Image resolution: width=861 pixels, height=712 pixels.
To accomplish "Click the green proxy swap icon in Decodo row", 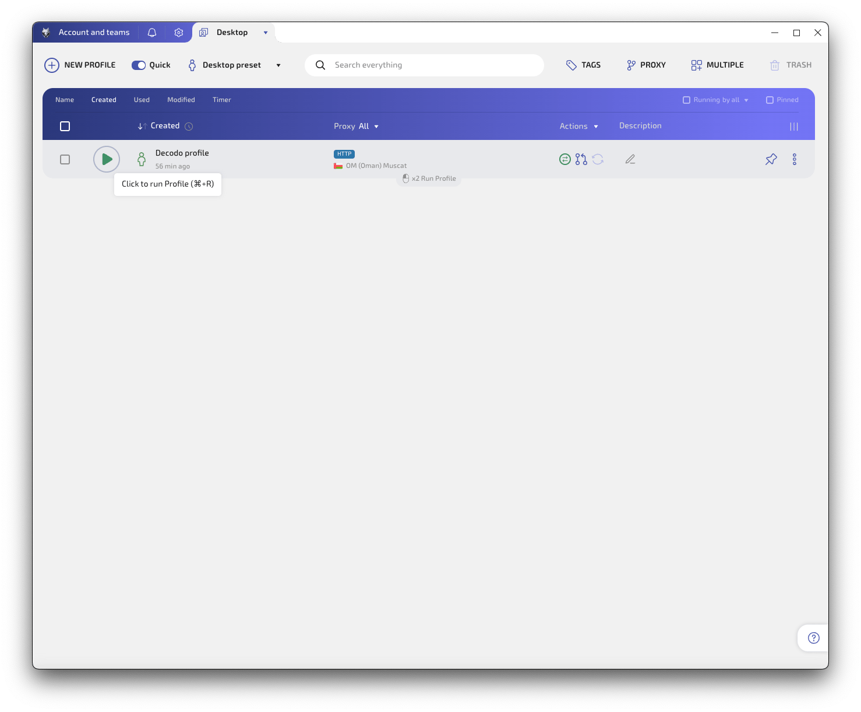I will pos(565,159).
